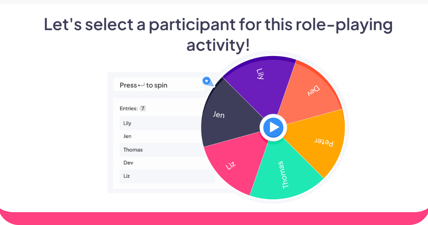This screenshot has width=428, height=225.
Task: Click the blue star pointer marker
Action: (207, 81)
